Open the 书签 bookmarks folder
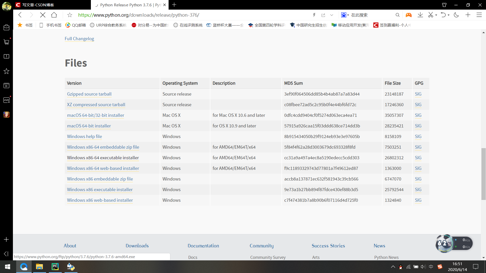 point(25,25)
